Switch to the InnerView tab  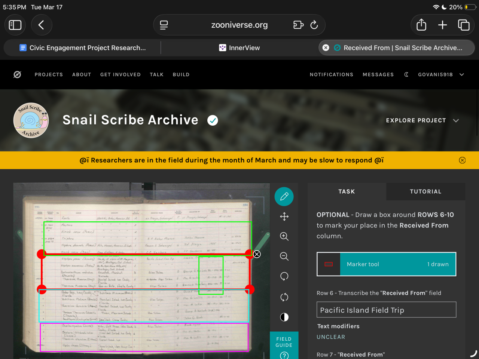coord(239,48)
